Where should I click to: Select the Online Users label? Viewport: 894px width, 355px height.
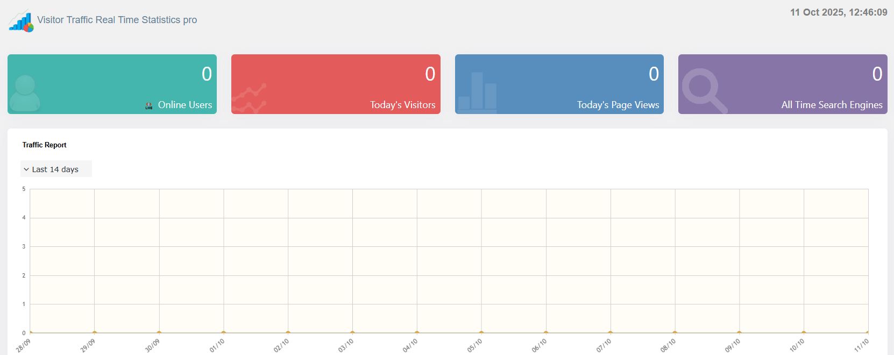pos(185,105)
